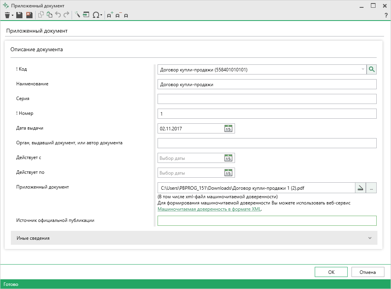The width and height of the screenshot is (391, 289).
Task: Open calendar for Дата выдачи
Action: [x=228, y=128]
